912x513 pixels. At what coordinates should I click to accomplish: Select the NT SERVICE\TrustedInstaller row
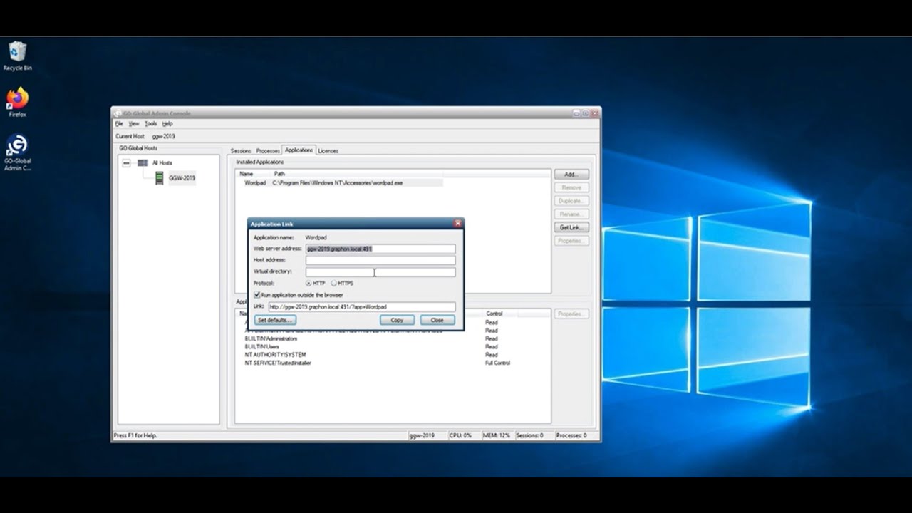(278, 363)
